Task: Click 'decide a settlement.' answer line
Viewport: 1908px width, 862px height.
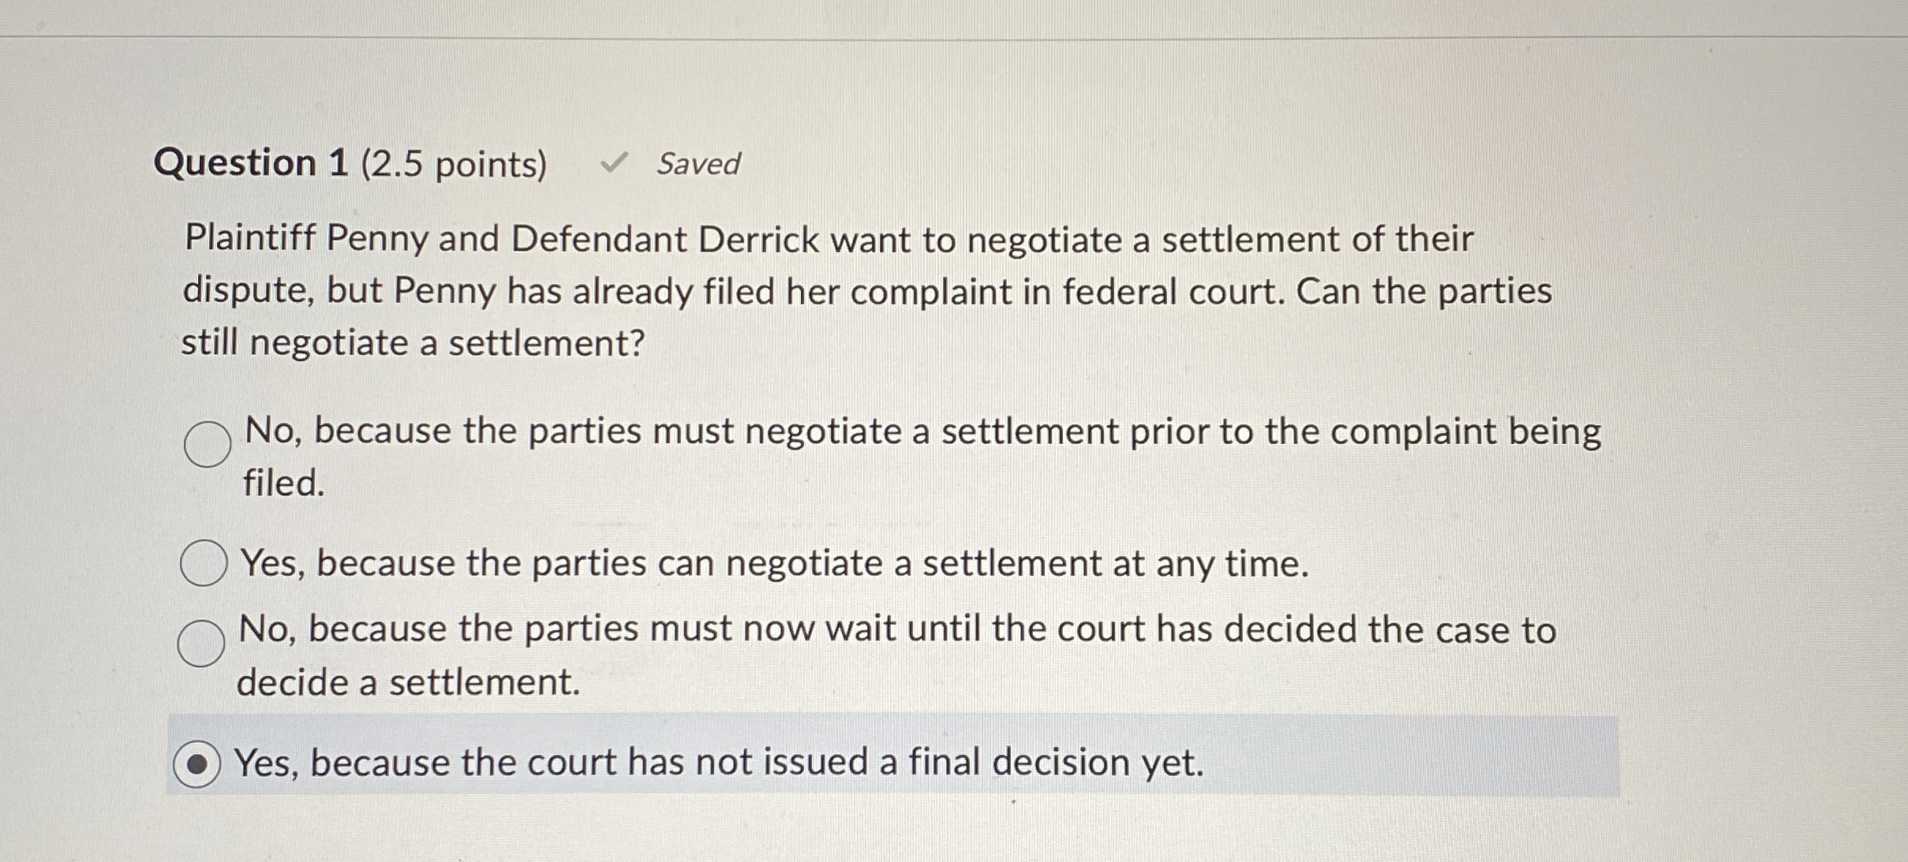Action: [x=408, y=683]
